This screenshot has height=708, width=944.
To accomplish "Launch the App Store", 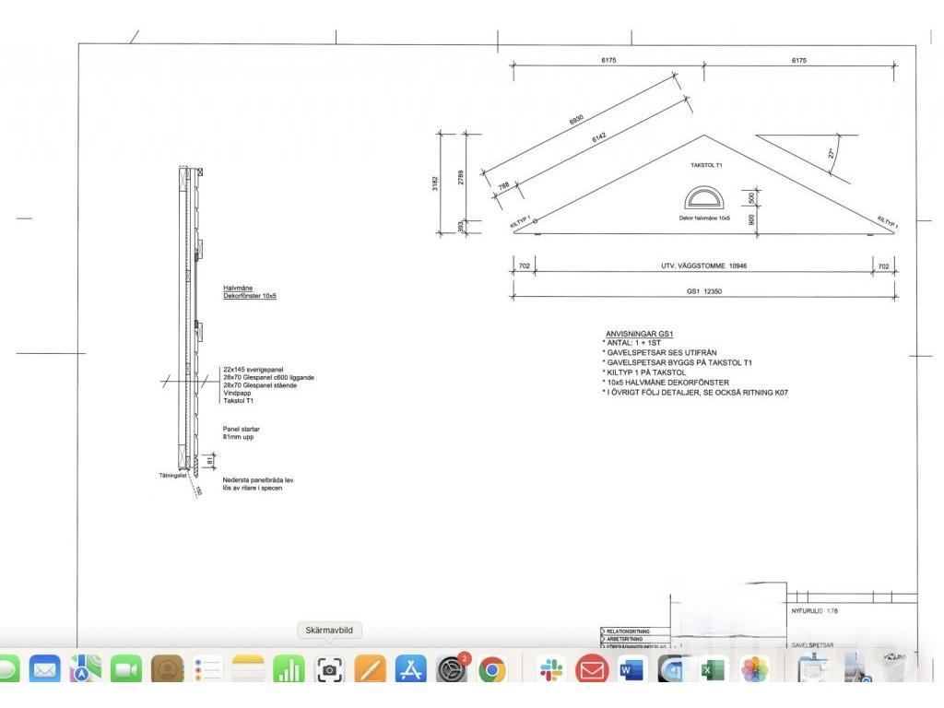I will [x=411, y=668].
